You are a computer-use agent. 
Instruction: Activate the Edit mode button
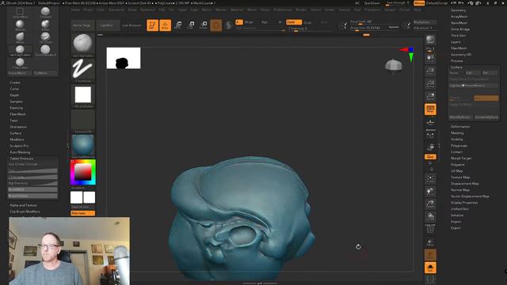click(152, 25)
